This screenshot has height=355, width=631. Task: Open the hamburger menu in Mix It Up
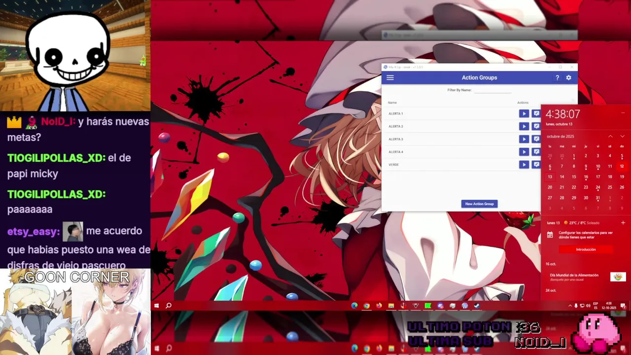point(390,77)
